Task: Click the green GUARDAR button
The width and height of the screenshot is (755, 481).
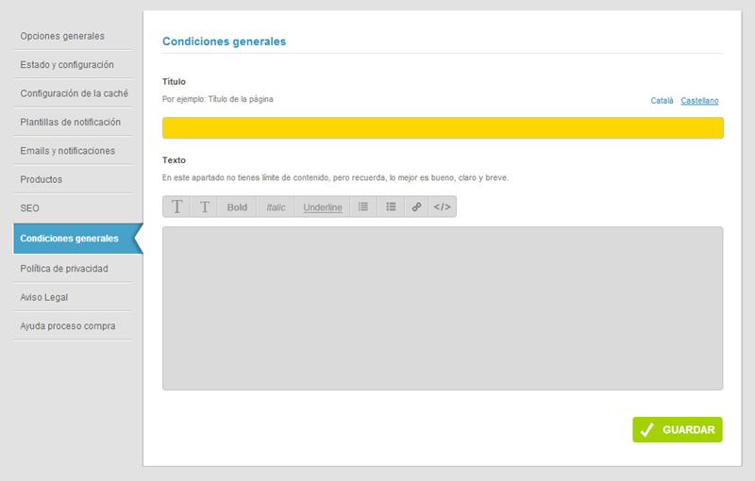Action: (x=678, y=430)
